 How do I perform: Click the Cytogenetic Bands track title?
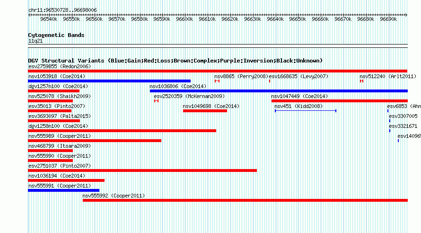[56, 35]
